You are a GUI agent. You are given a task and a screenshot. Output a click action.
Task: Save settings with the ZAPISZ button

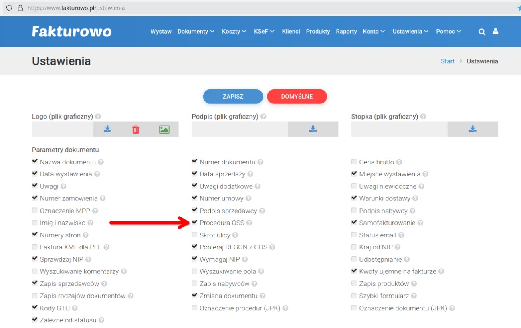[233, 96]
